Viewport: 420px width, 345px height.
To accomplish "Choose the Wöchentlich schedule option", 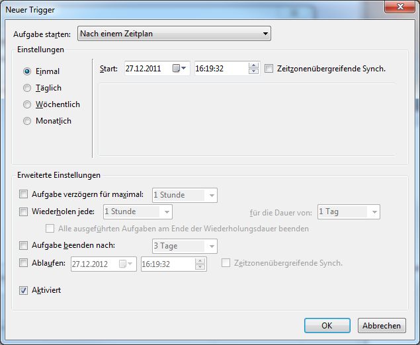I will point(27,104).
